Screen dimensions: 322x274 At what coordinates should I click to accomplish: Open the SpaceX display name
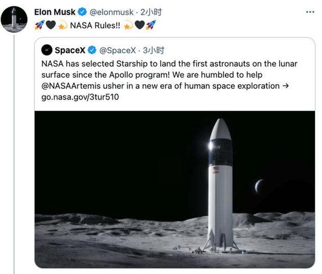click(x=70, y=50)
